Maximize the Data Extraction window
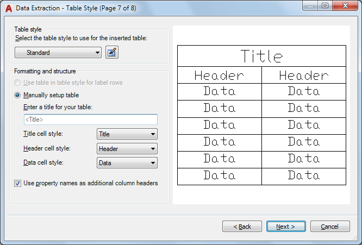 click(325, 5)
